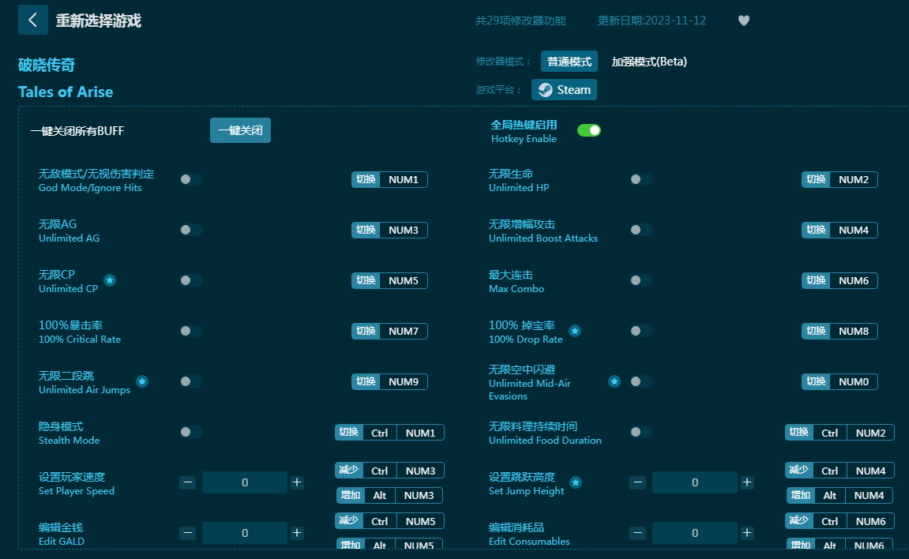Click Edit Consumables 减少 Ctrl NUM6 hotkey
The height and width of the screenshot is (559, 909).
pos(840,521)
